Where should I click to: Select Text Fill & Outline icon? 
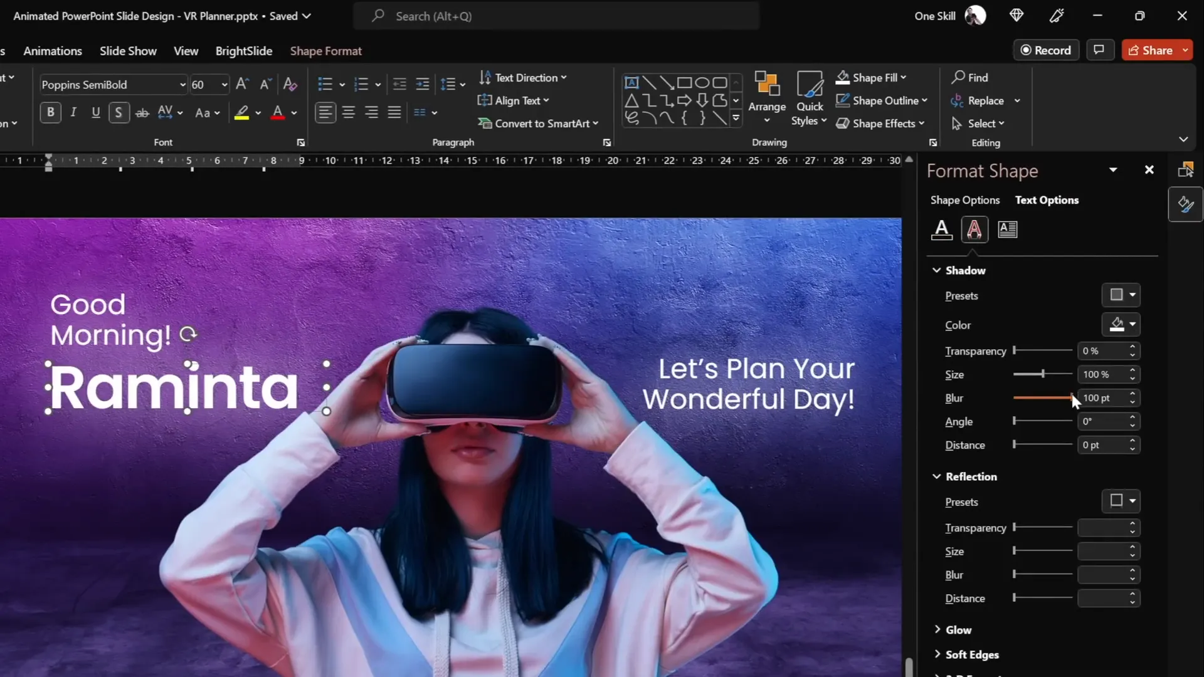tap(941, 229)
